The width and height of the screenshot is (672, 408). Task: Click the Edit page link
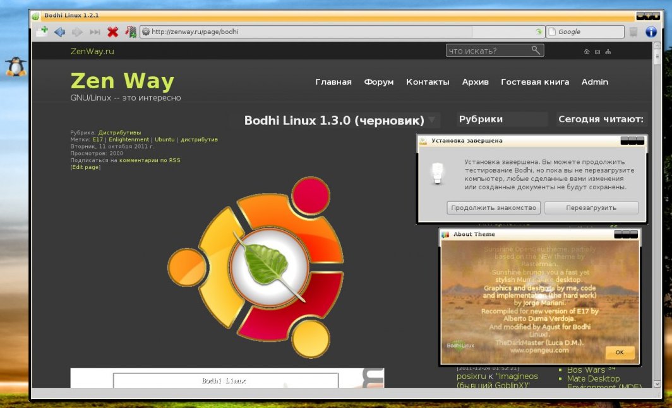tap(85, 167)
